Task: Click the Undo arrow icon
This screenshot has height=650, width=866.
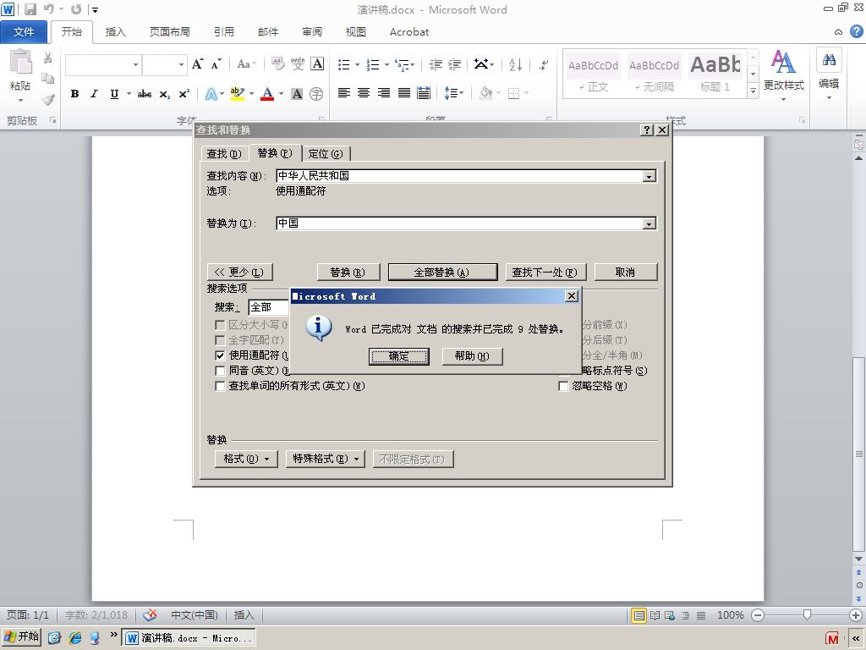Action: click(49, 9)
